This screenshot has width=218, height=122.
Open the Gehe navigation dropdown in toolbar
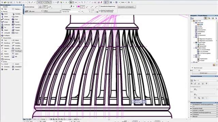pos(123,2)
